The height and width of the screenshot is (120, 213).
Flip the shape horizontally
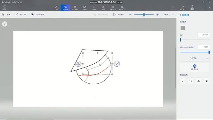tap(198, 81)
